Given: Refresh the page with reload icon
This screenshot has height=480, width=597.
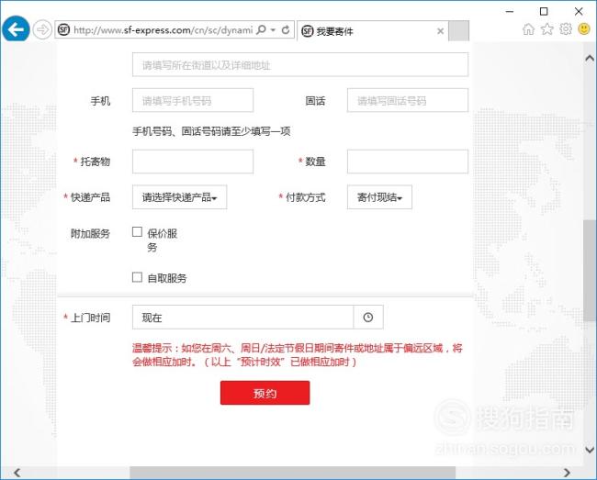Looking at the screenshot, I should coord(286,29).
